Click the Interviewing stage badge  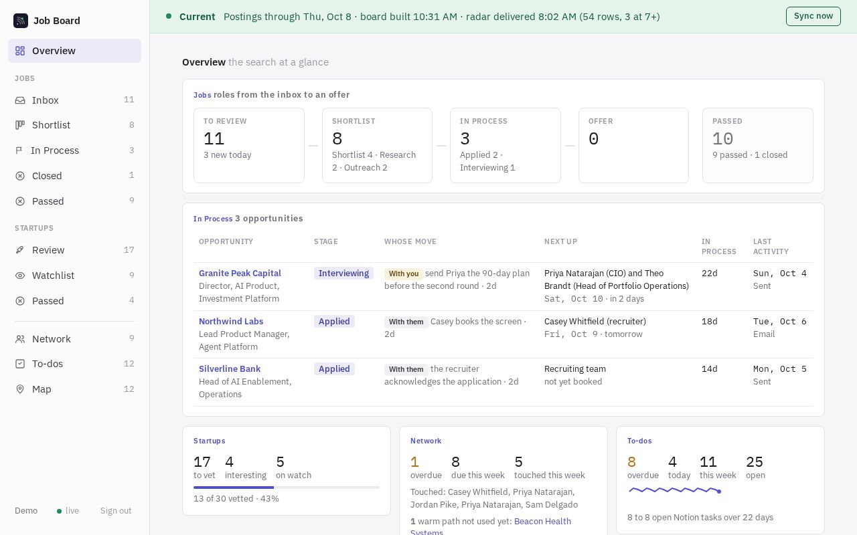tap(343, 273)
